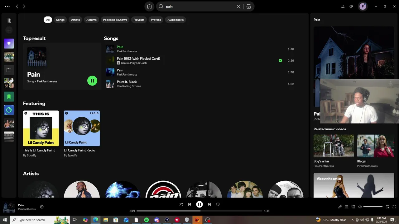399x224 pixels.
Task: Pause the top result with green button
Action: tap(92, 81)
